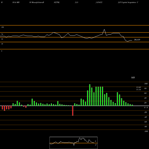Click the "LFACU" ticker symbol
This screenshot has width=149, height=149.
point(100,2)
